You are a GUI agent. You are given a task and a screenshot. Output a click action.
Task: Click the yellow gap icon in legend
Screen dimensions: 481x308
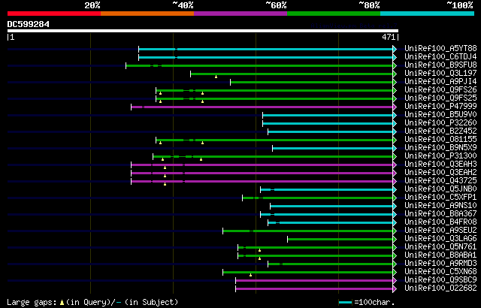coord(62,303)
